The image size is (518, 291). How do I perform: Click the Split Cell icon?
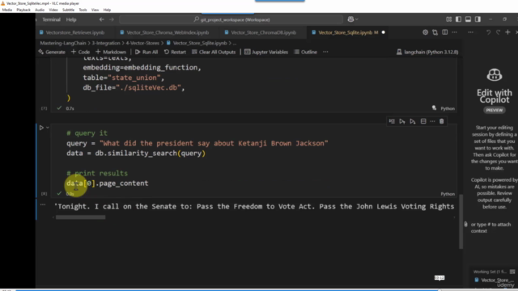(x=423, y=121)
